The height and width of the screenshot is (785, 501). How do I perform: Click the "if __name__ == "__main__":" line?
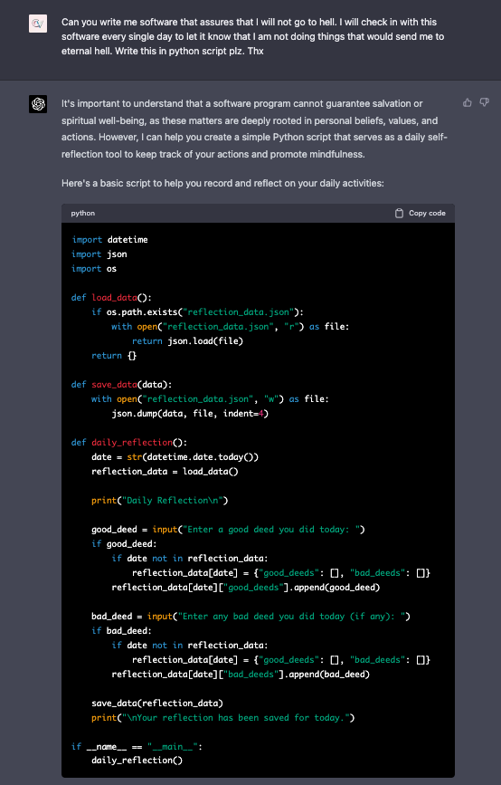pyautogui.click(x=137, y=747)
